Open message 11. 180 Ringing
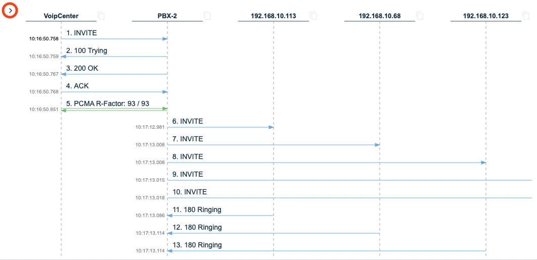The image size is (537, 260). point(197,210)
